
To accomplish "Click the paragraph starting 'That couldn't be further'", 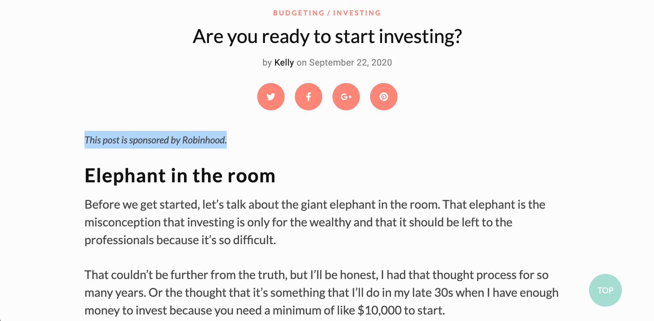I will pos(322,293).
